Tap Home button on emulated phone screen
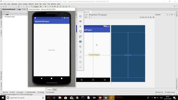 pos(51,78)
